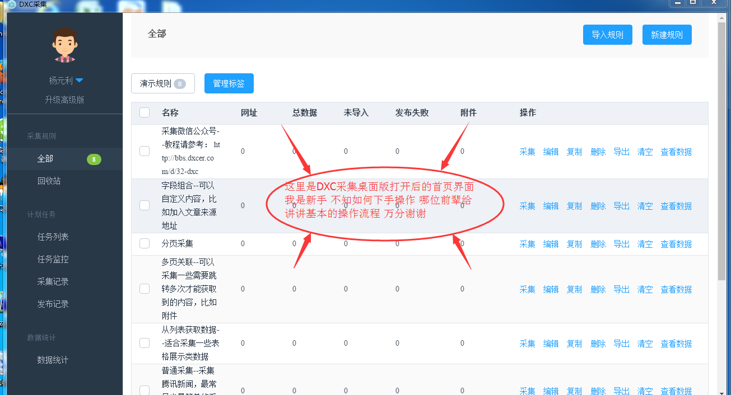Click 复制 for the 字段组合 rule
731x395 pixels.
[x=575, y=206]
